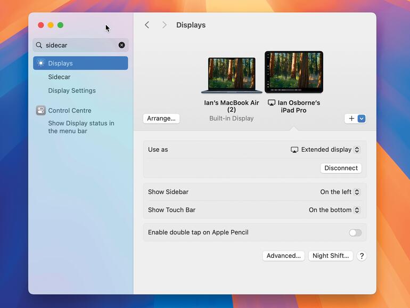Screen dimensions: 410x308
Task: Toggle double tap on Apple Pencil
Action: pyautogui.click(x=355, y=232)
